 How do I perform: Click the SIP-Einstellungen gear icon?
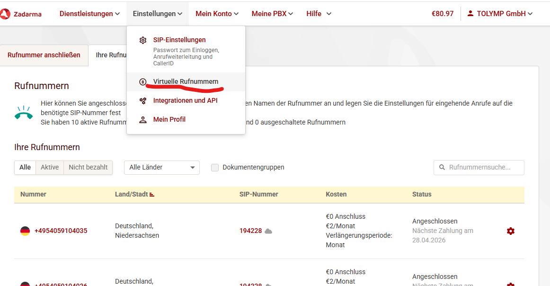(x=143, y=40)
